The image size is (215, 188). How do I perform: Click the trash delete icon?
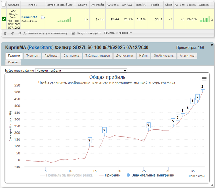coord(5,33)
